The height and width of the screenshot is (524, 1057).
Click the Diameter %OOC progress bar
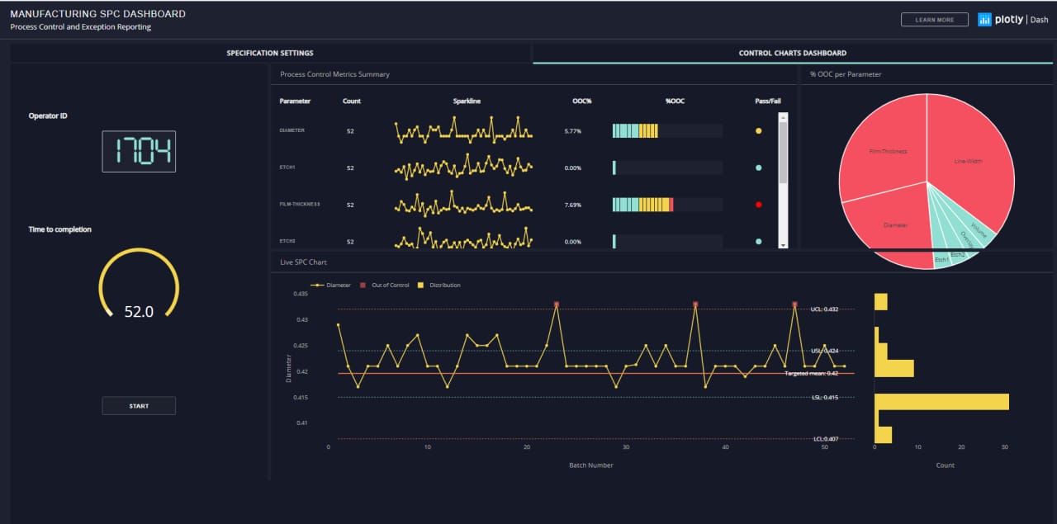pyautogui.click(x=667, y=130)
